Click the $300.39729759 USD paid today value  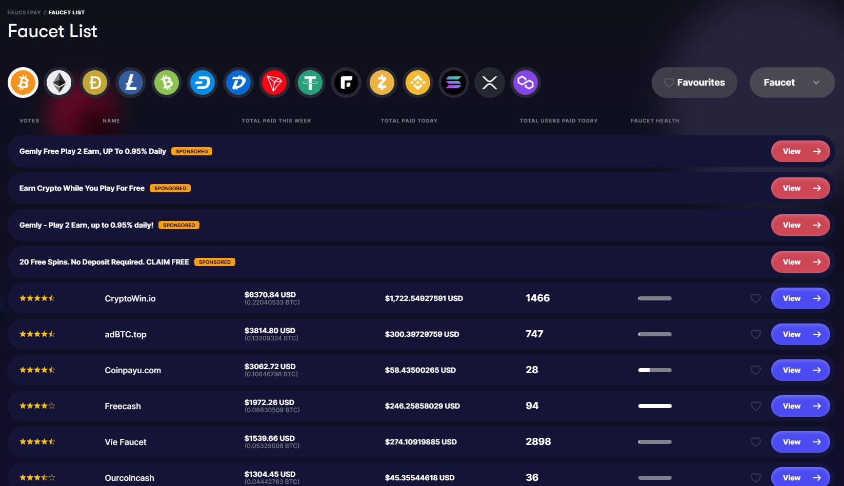[x=422, y=334]
